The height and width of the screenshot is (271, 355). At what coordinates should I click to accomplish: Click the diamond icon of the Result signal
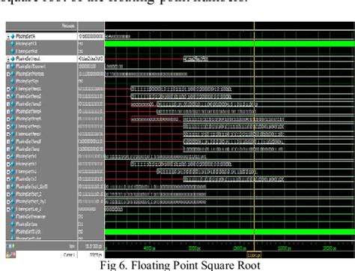click(x=13, y=59)
